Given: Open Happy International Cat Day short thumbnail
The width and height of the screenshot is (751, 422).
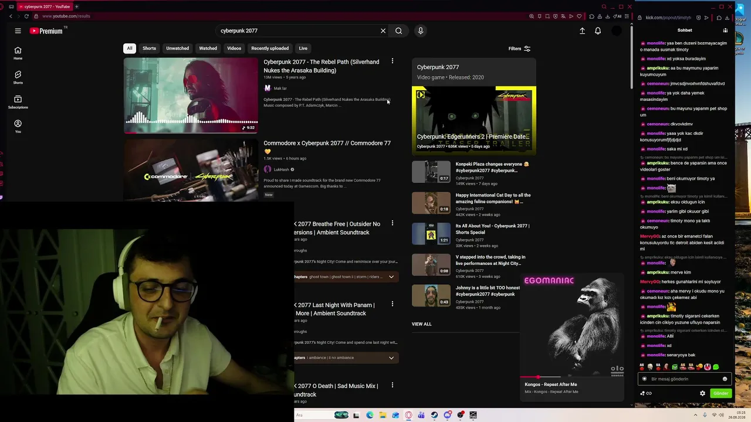Looking at the screenshot, I should pos(431,203).
